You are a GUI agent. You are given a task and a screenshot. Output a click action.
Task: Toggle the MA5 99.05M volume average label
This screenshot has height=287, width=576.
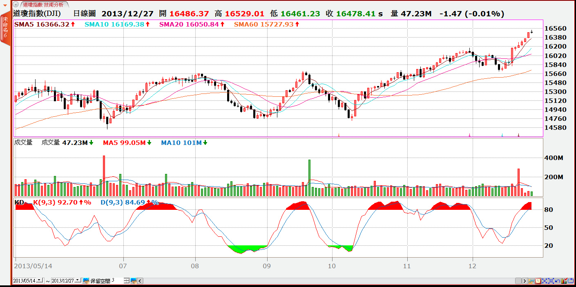tap(126, 142)
